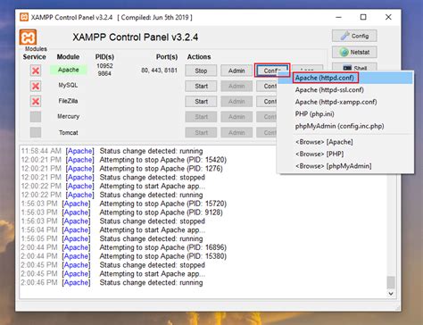The image size is (423, 325).
Task: Open Netstat from the right panel
Action: (354, 52)
